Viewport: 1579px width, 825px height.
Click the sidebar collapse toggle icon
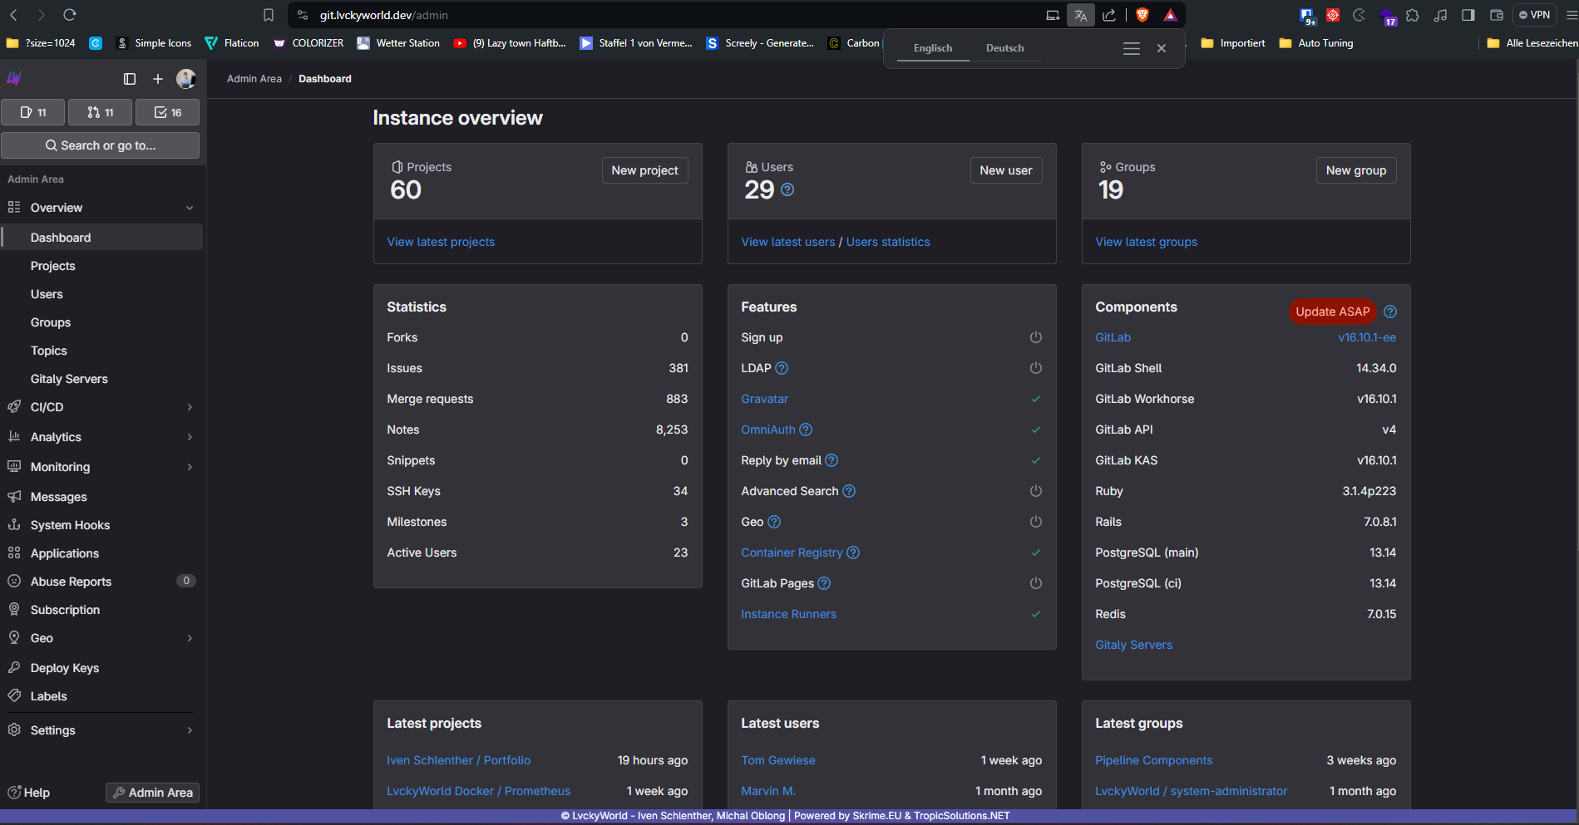pos(130,79)
